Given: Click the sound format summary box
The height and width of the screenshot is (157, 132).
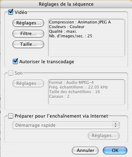Looking at the screenshot, I should 86,92.
